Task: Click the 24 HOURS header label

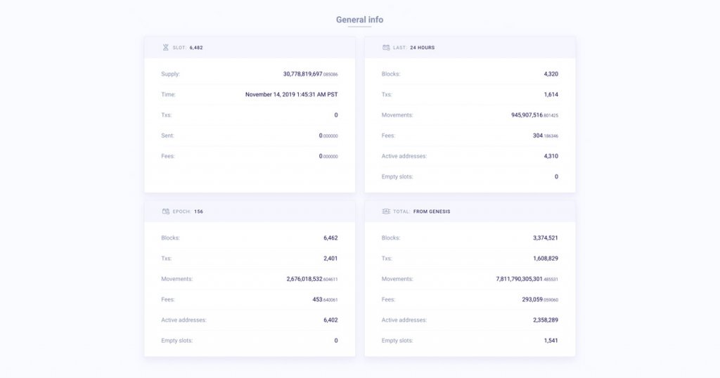Action: 422,48
